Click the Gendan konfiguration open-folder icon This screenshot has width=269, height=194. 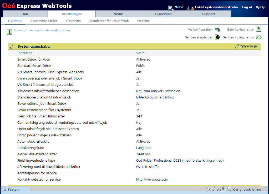pos(259,37)
